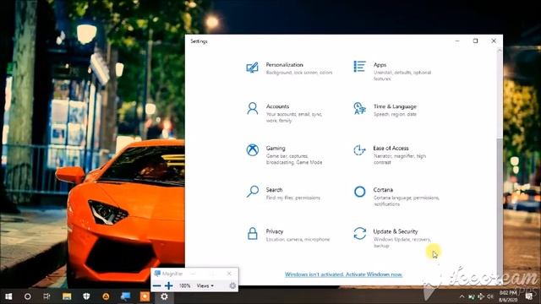Open the Update & Security refresh icon
Image resolution: width=541 pixels, height=304 pixels.
(x=359, y=233)
